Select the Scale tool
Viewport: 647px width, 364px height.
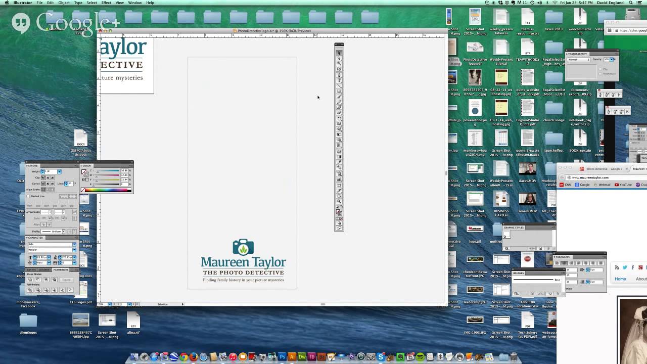[339, 125]
